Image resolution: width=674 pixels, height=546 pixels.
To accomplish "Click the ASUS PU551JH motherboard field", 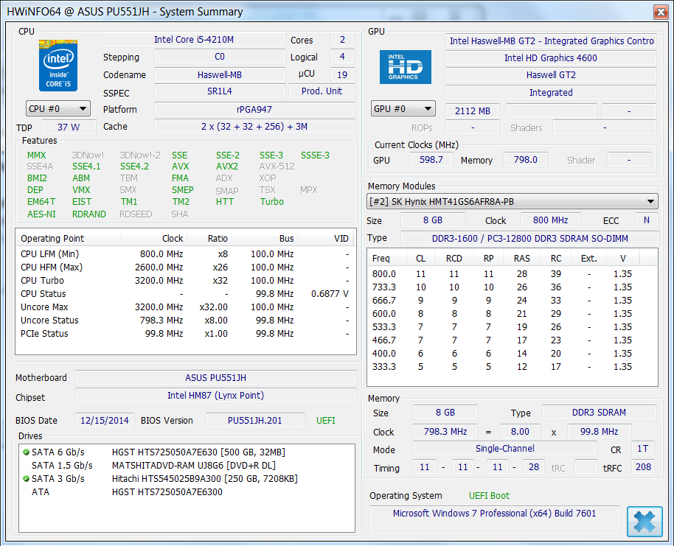I will point(215,377).
